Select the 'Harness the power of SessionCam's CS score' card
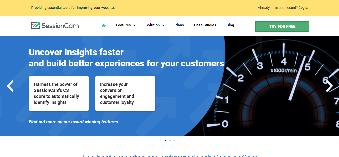 [x=59, y=93]
